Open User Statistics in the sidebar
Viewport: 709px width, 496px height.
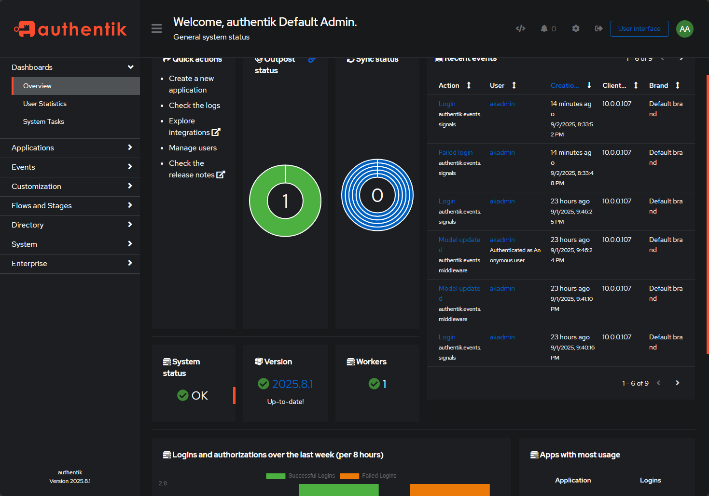45,104
